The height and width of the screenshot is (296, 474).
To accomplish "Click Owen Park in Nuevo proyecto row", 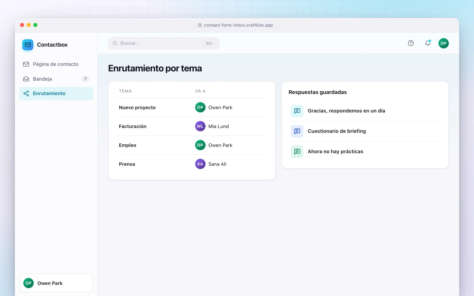I will [220, 108].
